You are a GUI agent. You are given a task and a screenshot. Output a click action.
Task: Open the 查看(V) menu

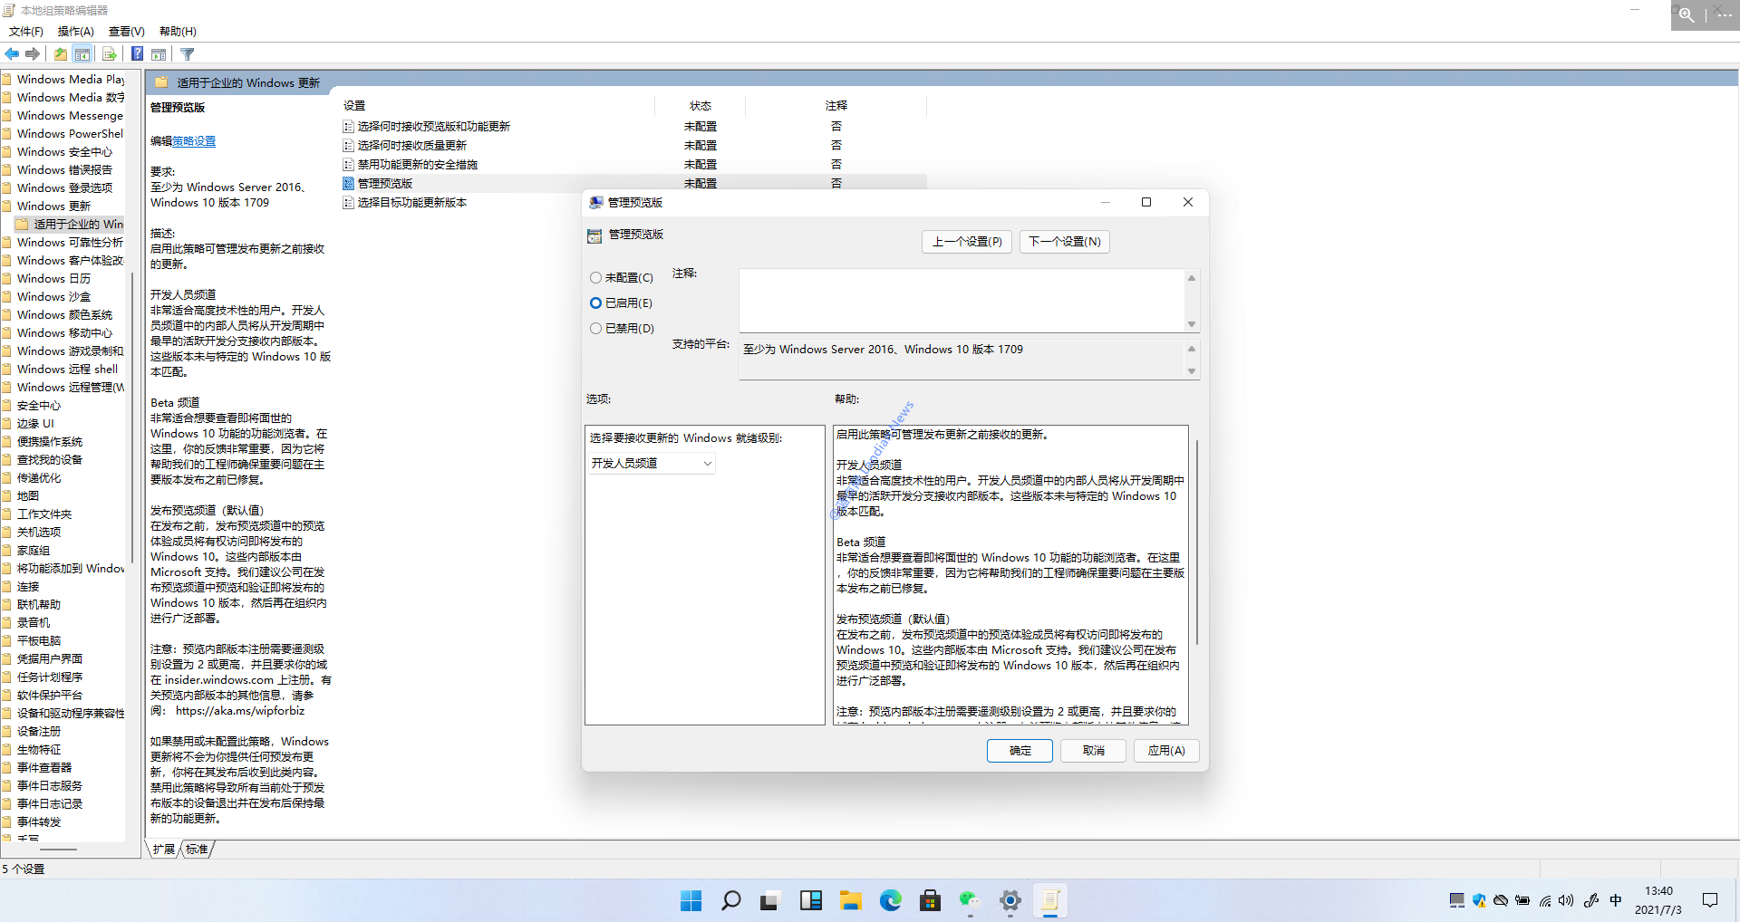[127, 32]
